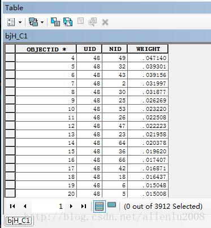Image resolution: width=211 pixels, height=228 pixels.
Task: Click the weight cell .016871
Action: tap(148, 168)
